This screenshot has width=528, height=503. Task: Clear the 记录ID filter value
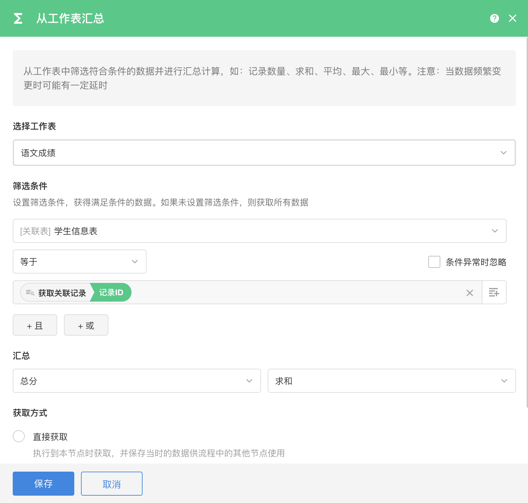469,293
